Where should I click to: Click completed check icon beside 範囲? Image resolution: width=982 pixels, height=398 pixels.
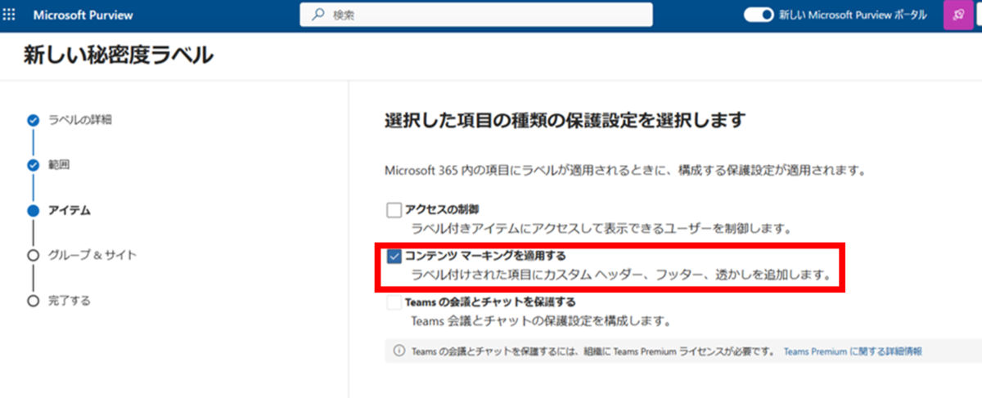tap(33, 165)
